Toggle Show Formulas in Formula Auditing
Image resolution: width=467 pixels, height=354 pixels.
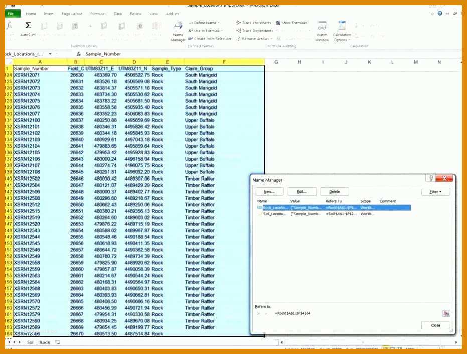click(x=291, y=23)
